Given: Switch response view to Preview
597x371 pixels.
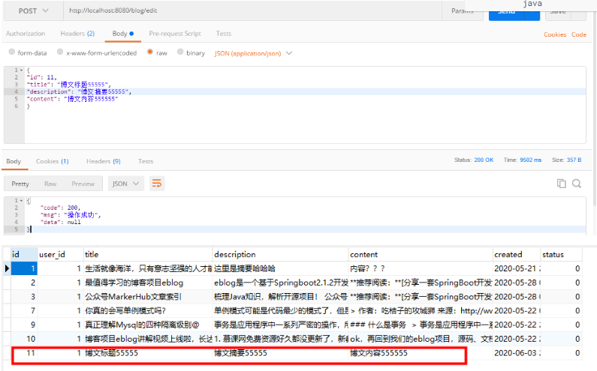Looking at the screenshot, I should pos(83,184).
